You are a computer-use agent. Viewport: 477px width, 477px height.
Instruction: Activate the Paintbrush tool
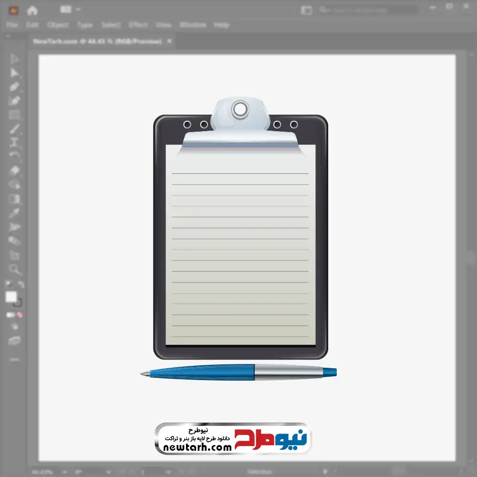click(x=15, y=129)
